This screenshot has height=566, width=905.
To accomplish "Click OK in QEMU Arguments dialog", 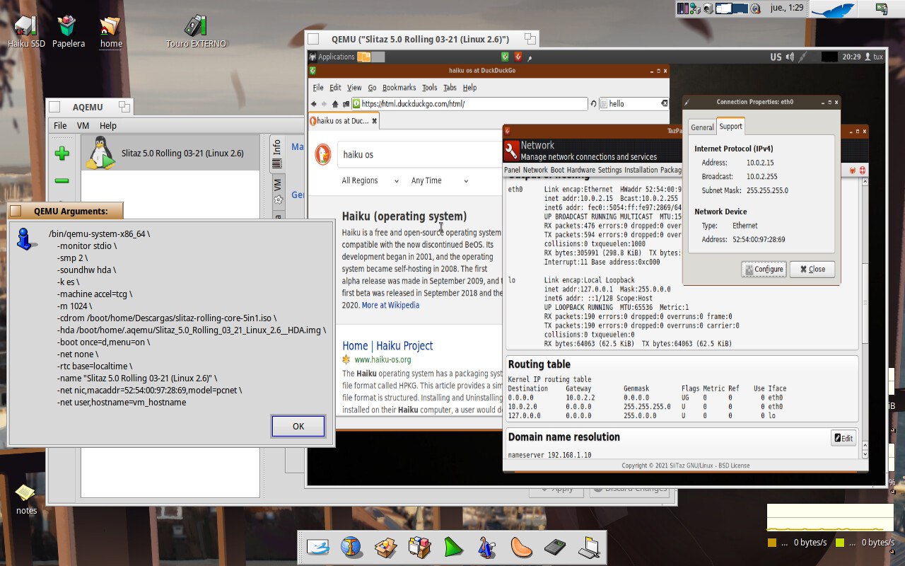I will (298, 426).
